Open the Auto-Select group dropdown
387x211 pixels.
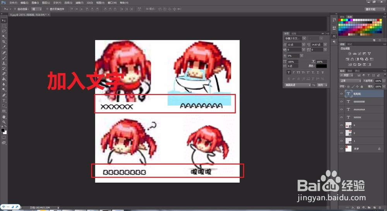[x=37, y=9]
